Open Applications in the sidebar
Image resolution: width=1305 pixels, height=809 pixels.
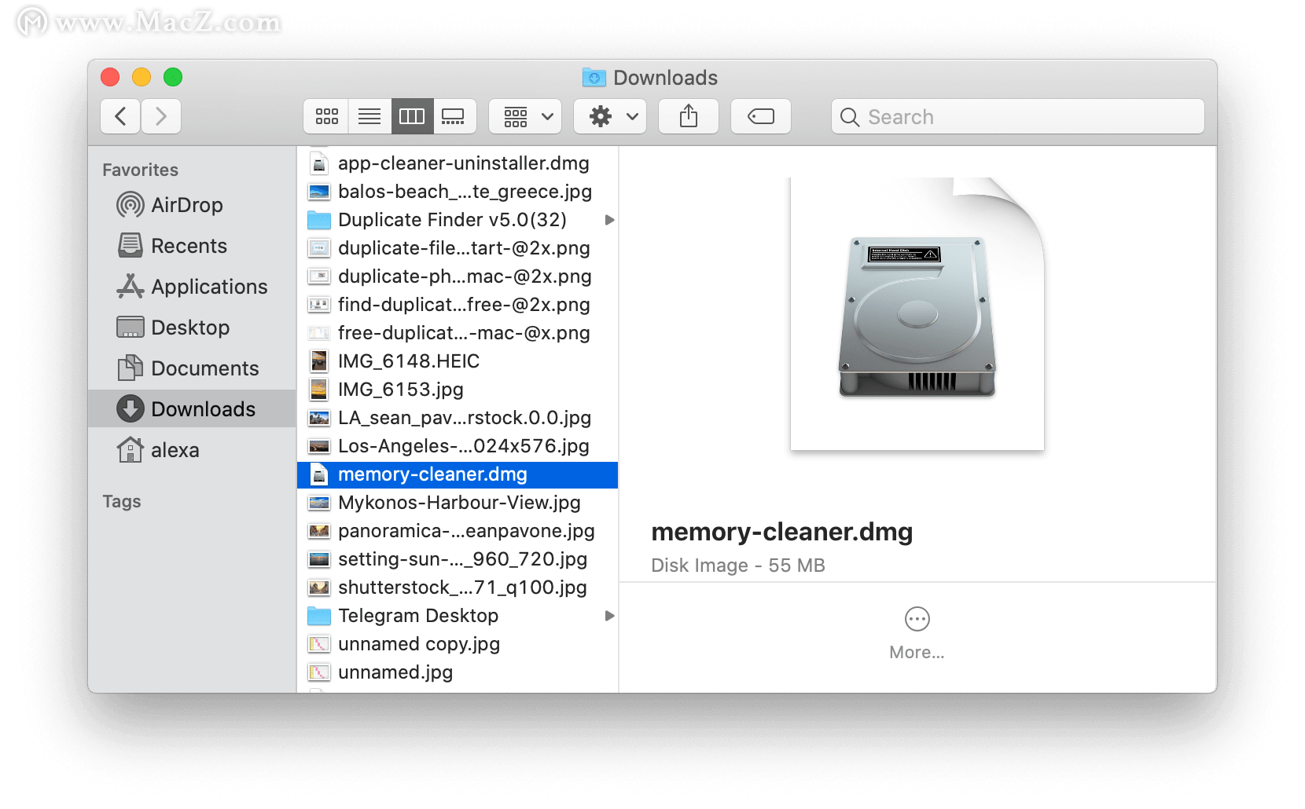(x=192, y=287)
